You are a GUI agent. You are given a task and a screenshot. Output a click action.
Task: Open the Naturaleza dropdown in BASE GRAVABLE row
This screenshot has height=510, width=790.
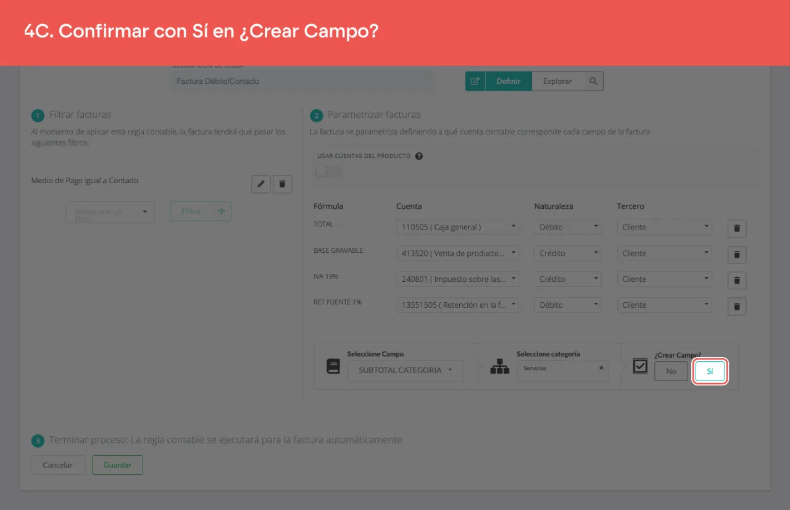tap(568, 253)
